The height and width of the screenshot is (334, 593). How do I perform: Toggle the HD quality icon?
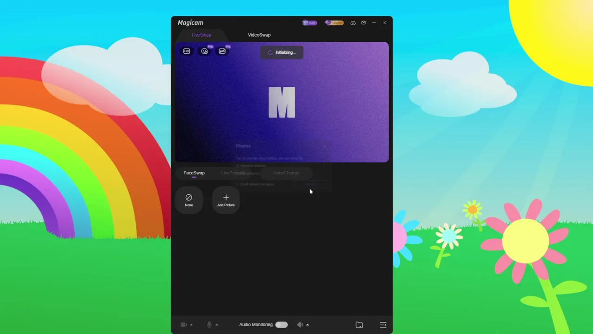click(187, 51)
